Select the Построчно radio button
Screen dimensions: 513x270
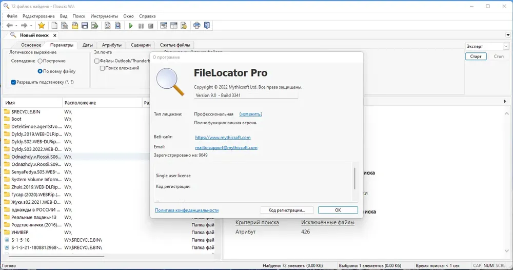coord(40,61)
